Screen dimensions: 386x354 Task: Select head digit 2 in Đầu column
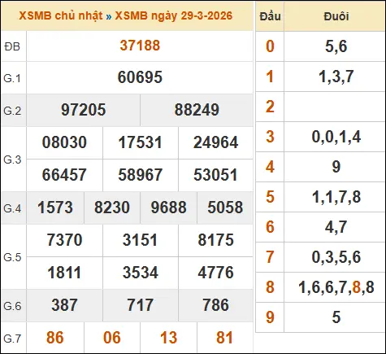tap(270, 107)
